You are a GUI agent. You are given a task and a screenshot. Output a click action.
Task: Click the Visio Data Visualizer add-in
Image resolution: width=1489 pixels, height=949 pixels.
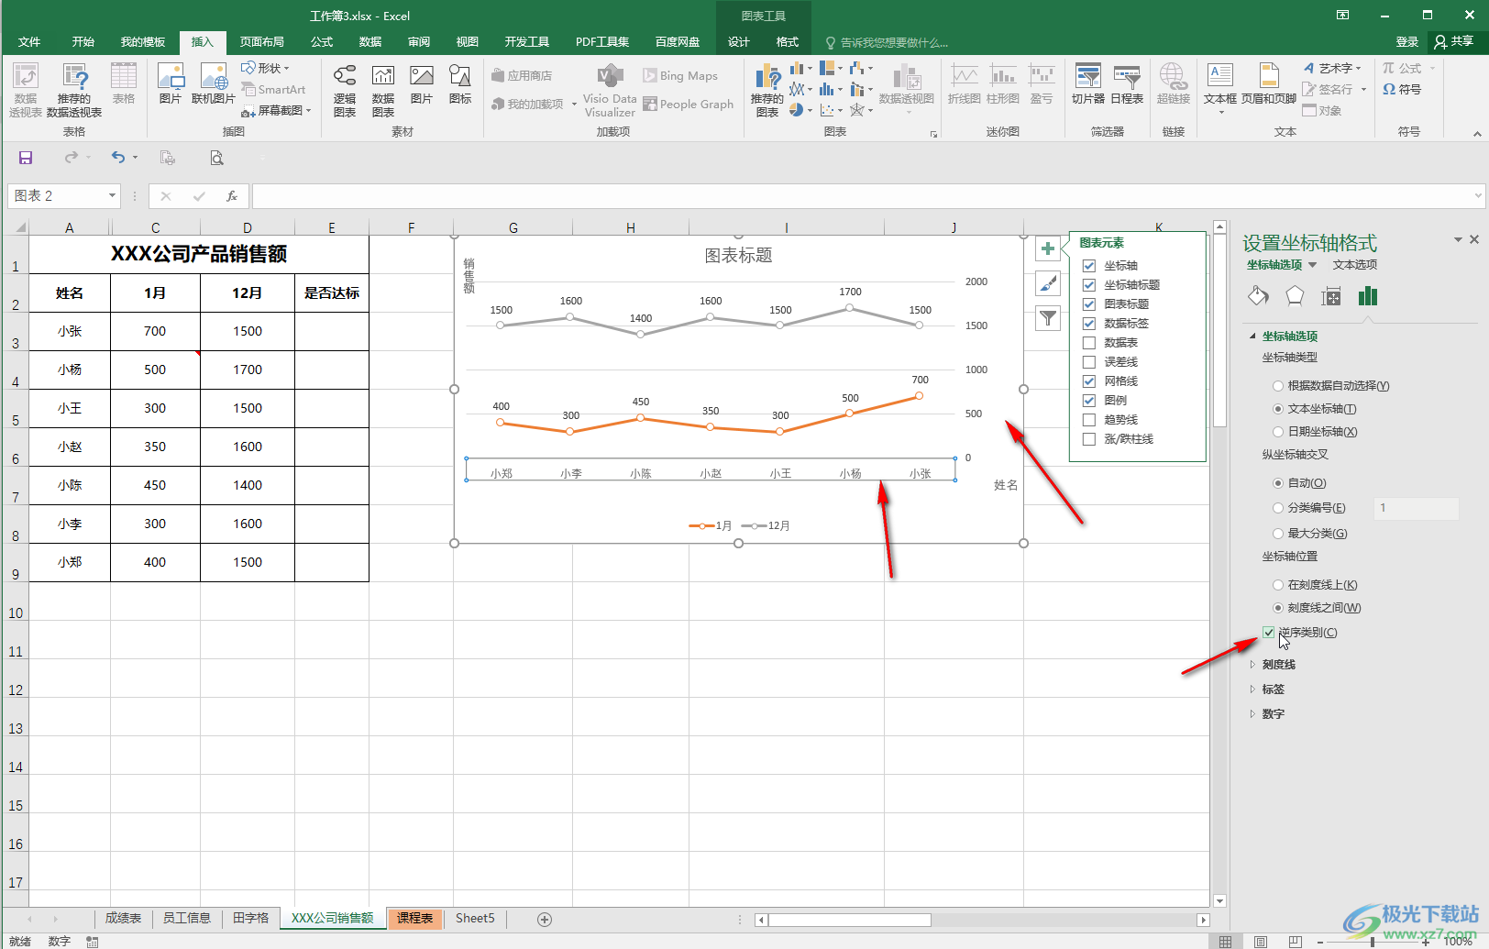610,90
